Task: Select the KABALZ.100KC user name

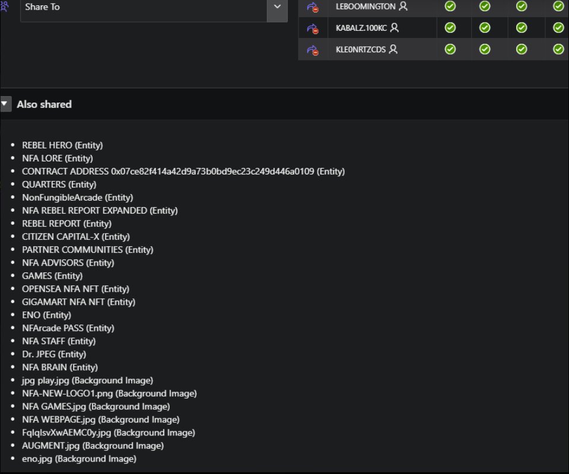Action: click(x=361, y=28)
